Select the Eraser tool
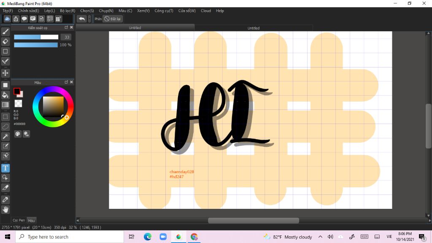 click(5, 42)
